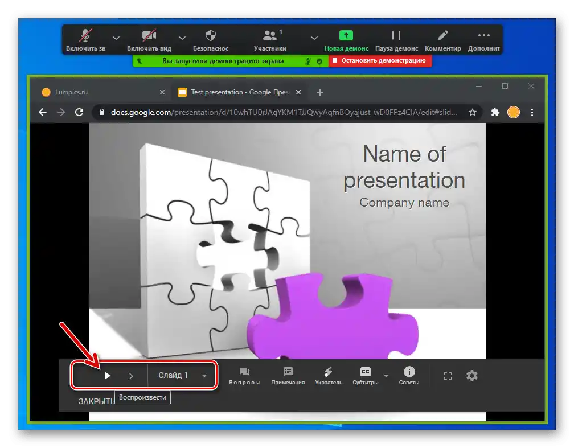Open the Советы tips info icon
Screen dimensions: 574x448
click(x=409, y=376)
